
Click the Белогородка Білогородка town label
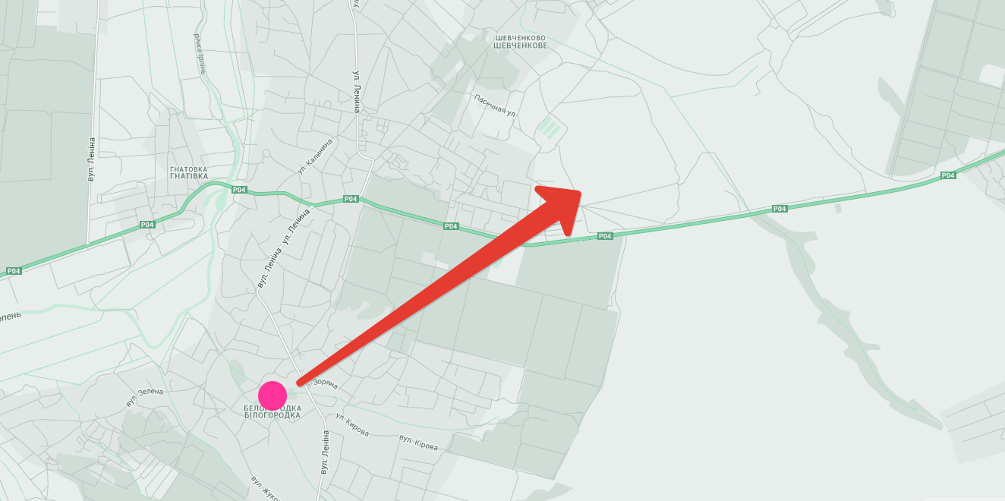pos(272,412)
